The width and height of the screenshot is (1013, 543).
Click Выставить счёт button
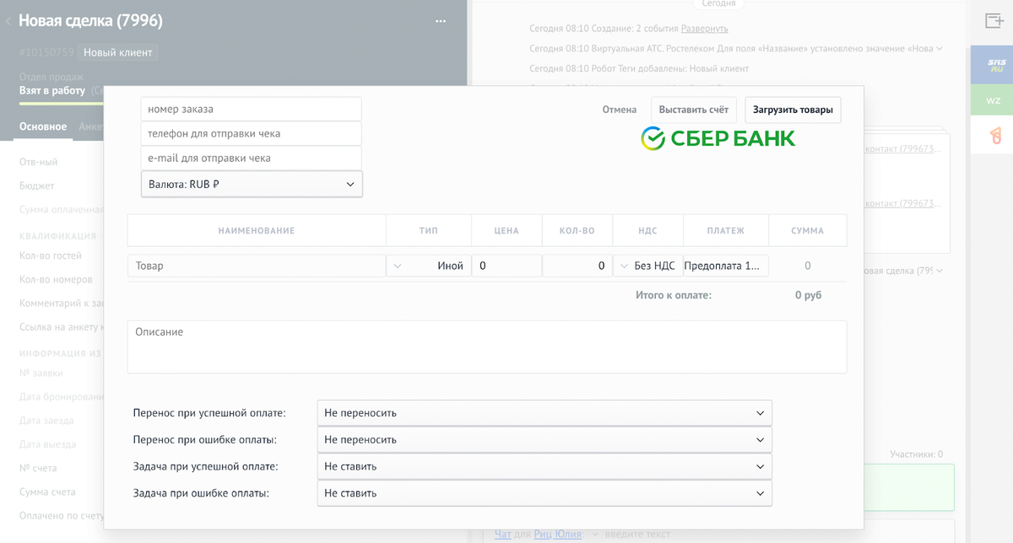click(694, 110)
